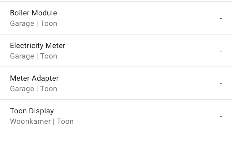Click the Toon integration label under Boiler Module

(49, 23)
